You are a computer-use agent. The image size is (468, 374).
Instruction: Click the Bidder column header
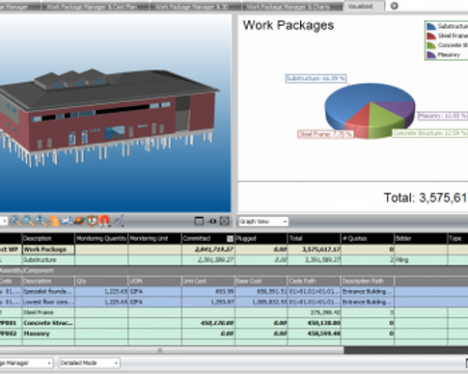click(x=421, y=238)
